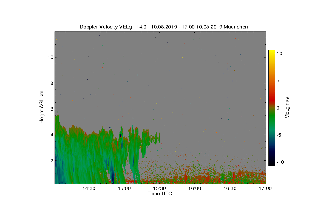This screenshot has width=329, height=219.
Task: Click the 14:30 time tick label
Action: (x=89, y=188)
